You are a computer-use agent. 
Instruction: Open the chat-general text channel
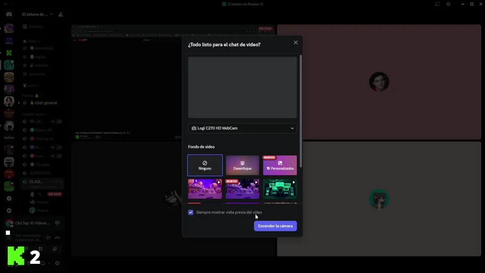pos(42,103)
